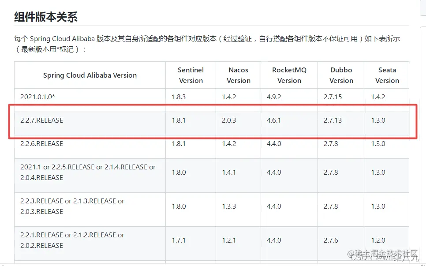Image resolution: width=426 pixels, height=266 pixels.
Task: Select Seata 1.4.2 in the 2021.0.1.0* row
Action: 378,97
